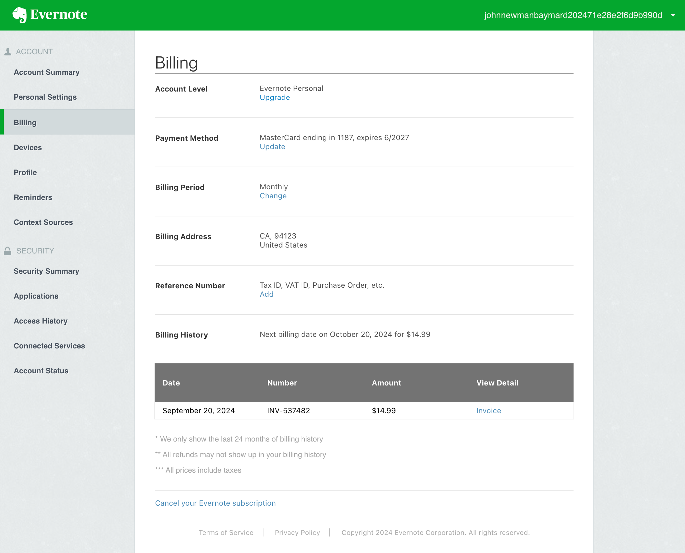Open the Security Summary page
685x553 pixels.
point(46,271)
